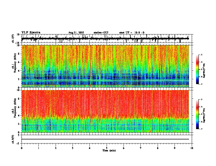
Task: Select the date label Aug.21, 2025
Action: pyautogui.click(x=76, y=33)
